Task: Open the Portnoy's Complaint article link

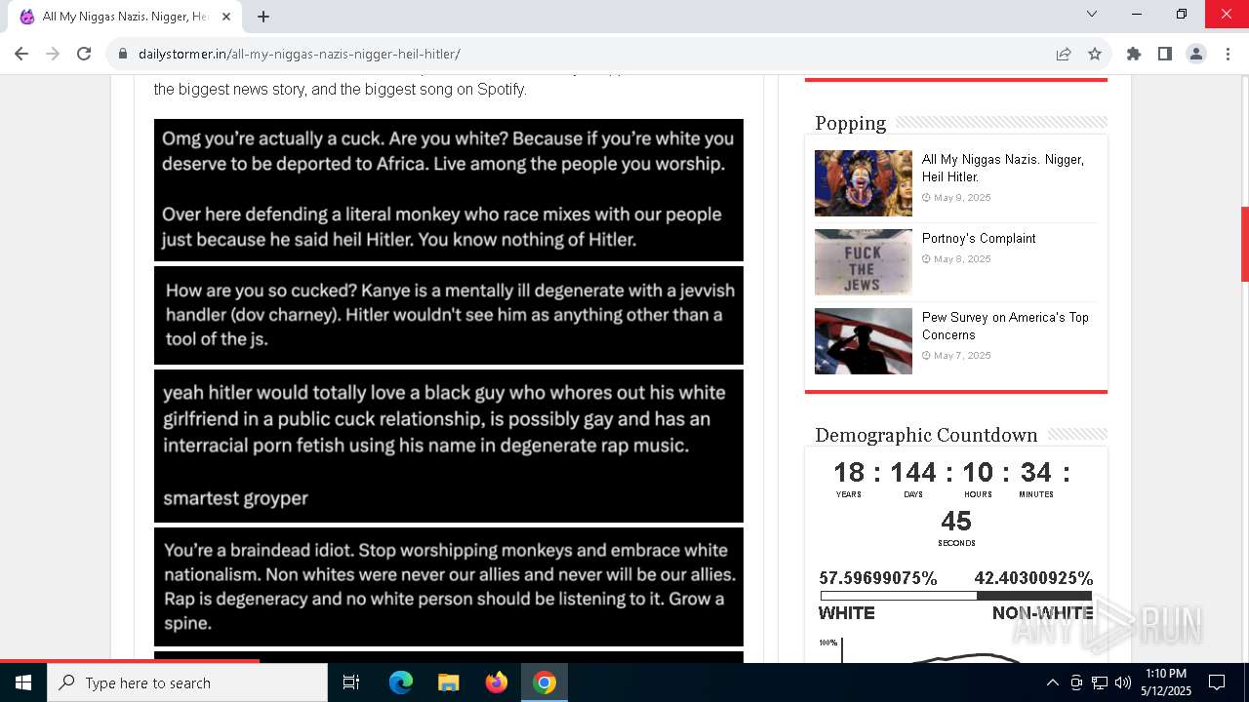Action: 979,238
